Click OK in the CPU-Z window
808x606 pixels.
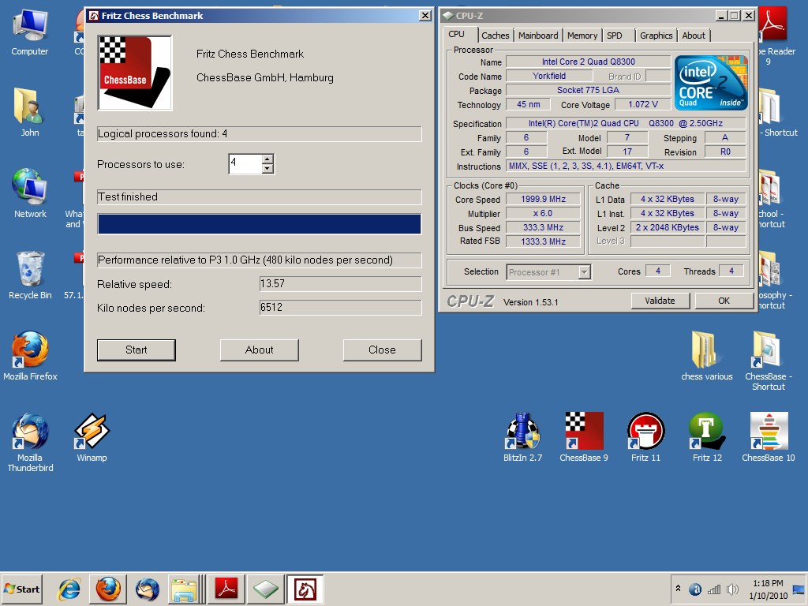[x=724, y=301]
